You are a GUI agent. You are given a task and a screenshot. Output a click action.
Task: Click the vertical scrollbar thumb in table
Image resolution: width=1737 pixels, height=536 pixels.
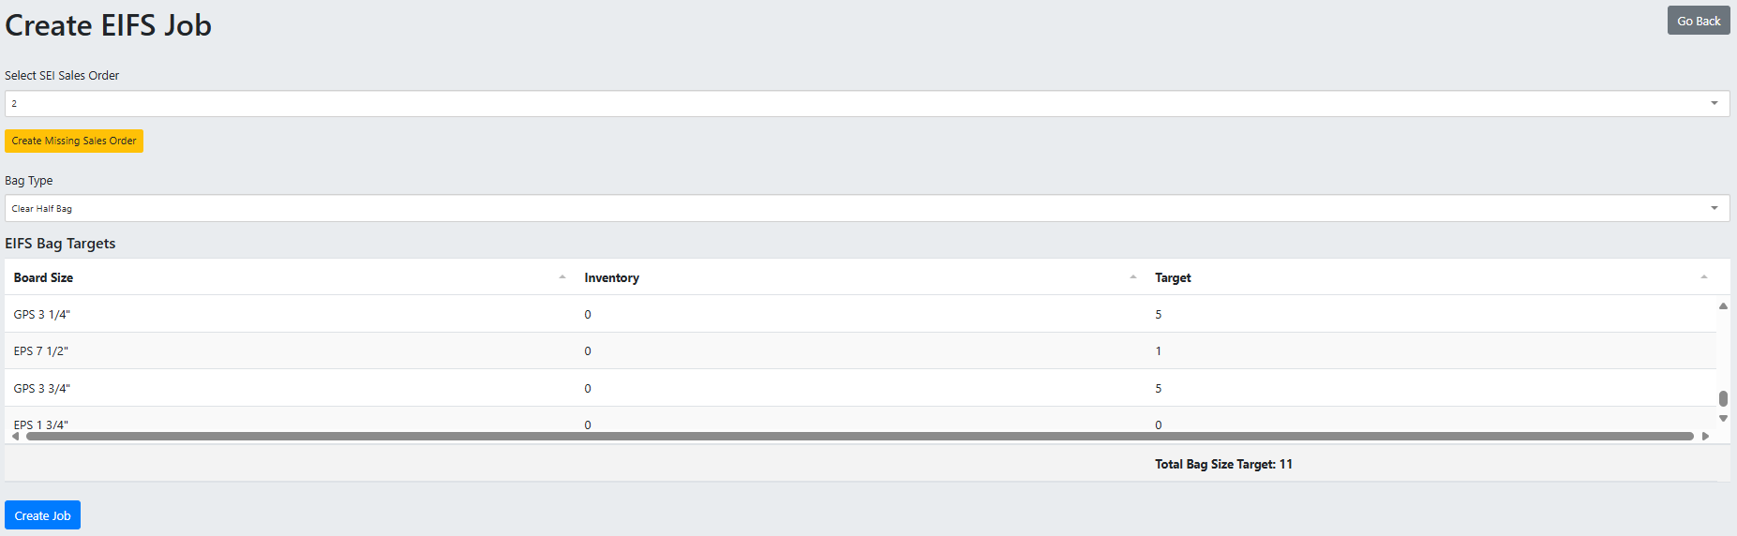point(1723,398)
